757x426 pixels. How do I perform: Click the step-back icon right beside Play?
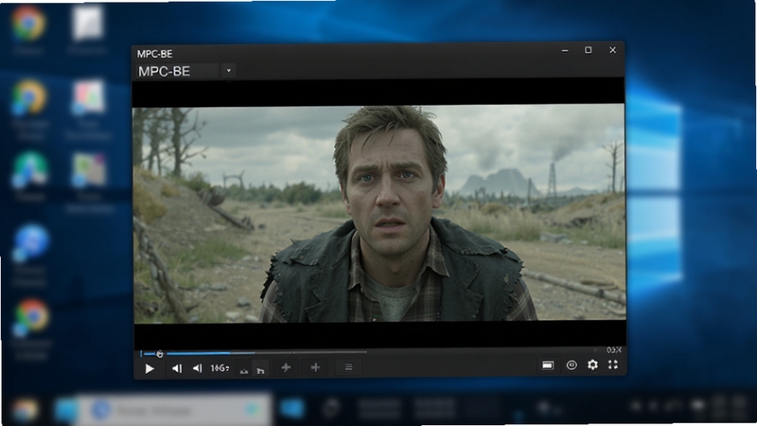pyautogui.click(x=177, y=368)
